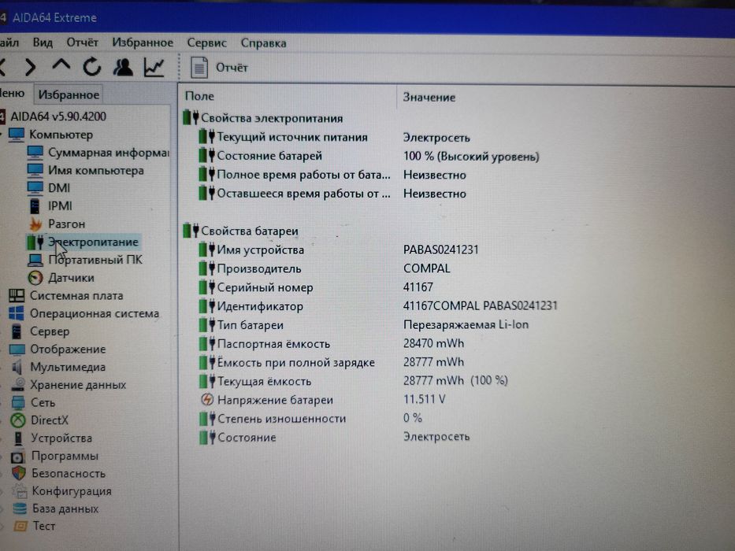This screenshot has height=551, width=735.
Task: Select the Текущий источник питания row
Action: tap(292, 137)
